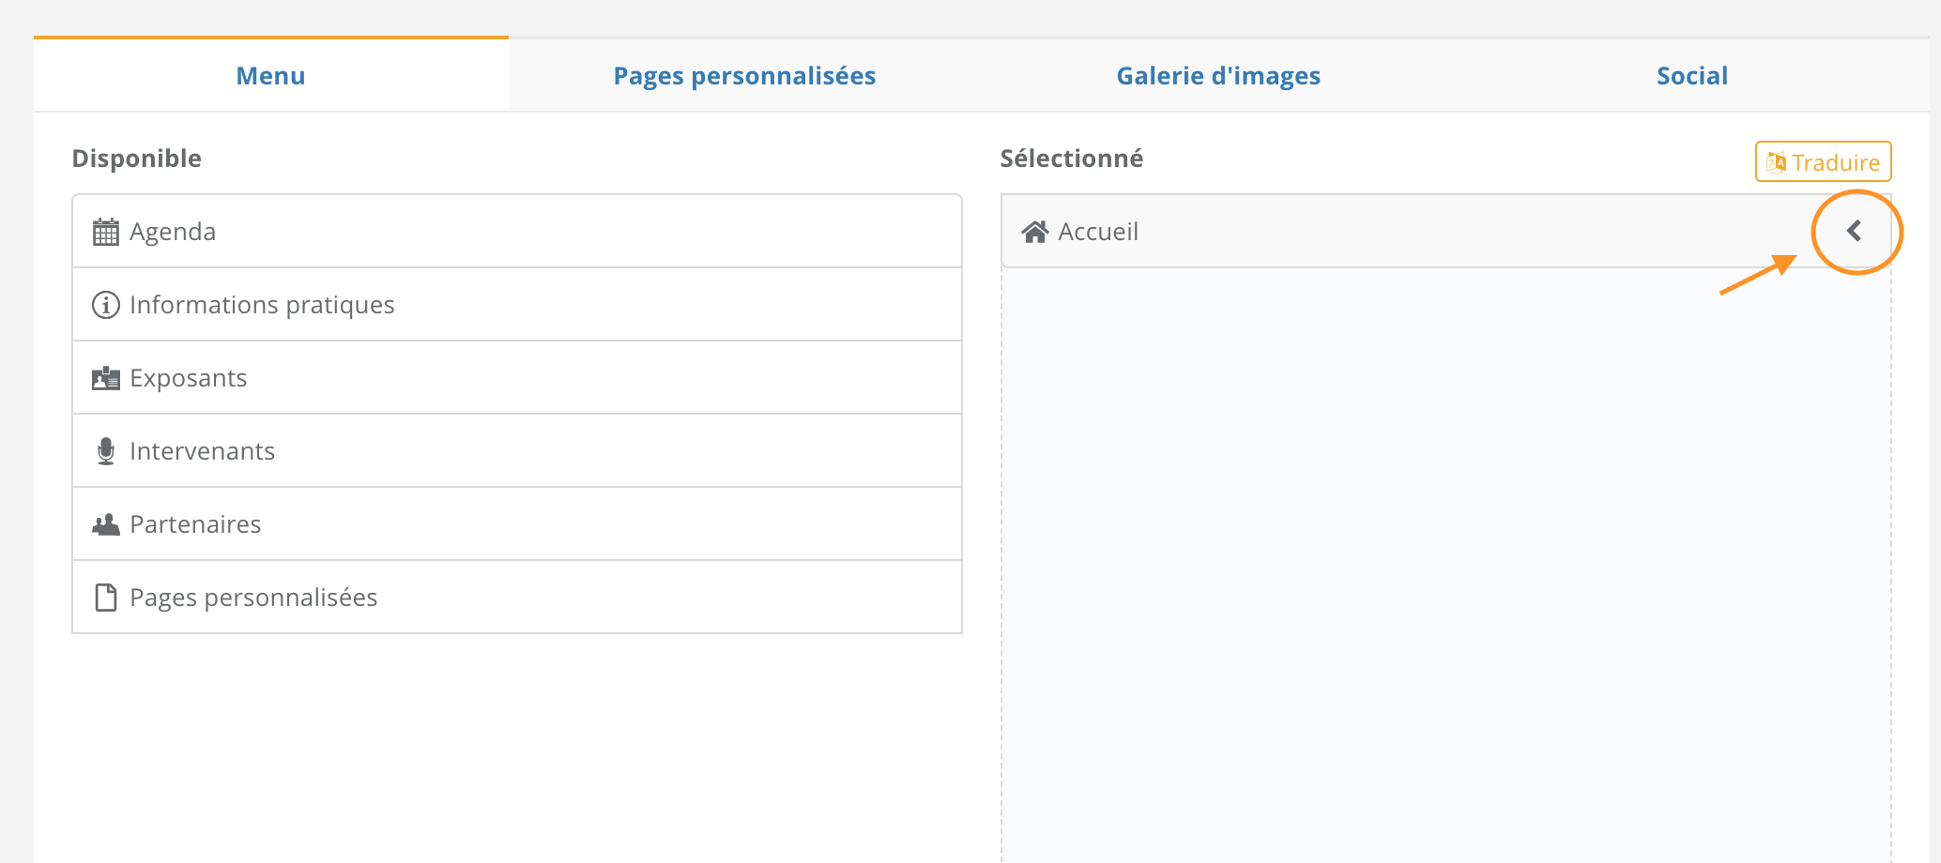Click the translate icon in Traduire

(1776, 162)
